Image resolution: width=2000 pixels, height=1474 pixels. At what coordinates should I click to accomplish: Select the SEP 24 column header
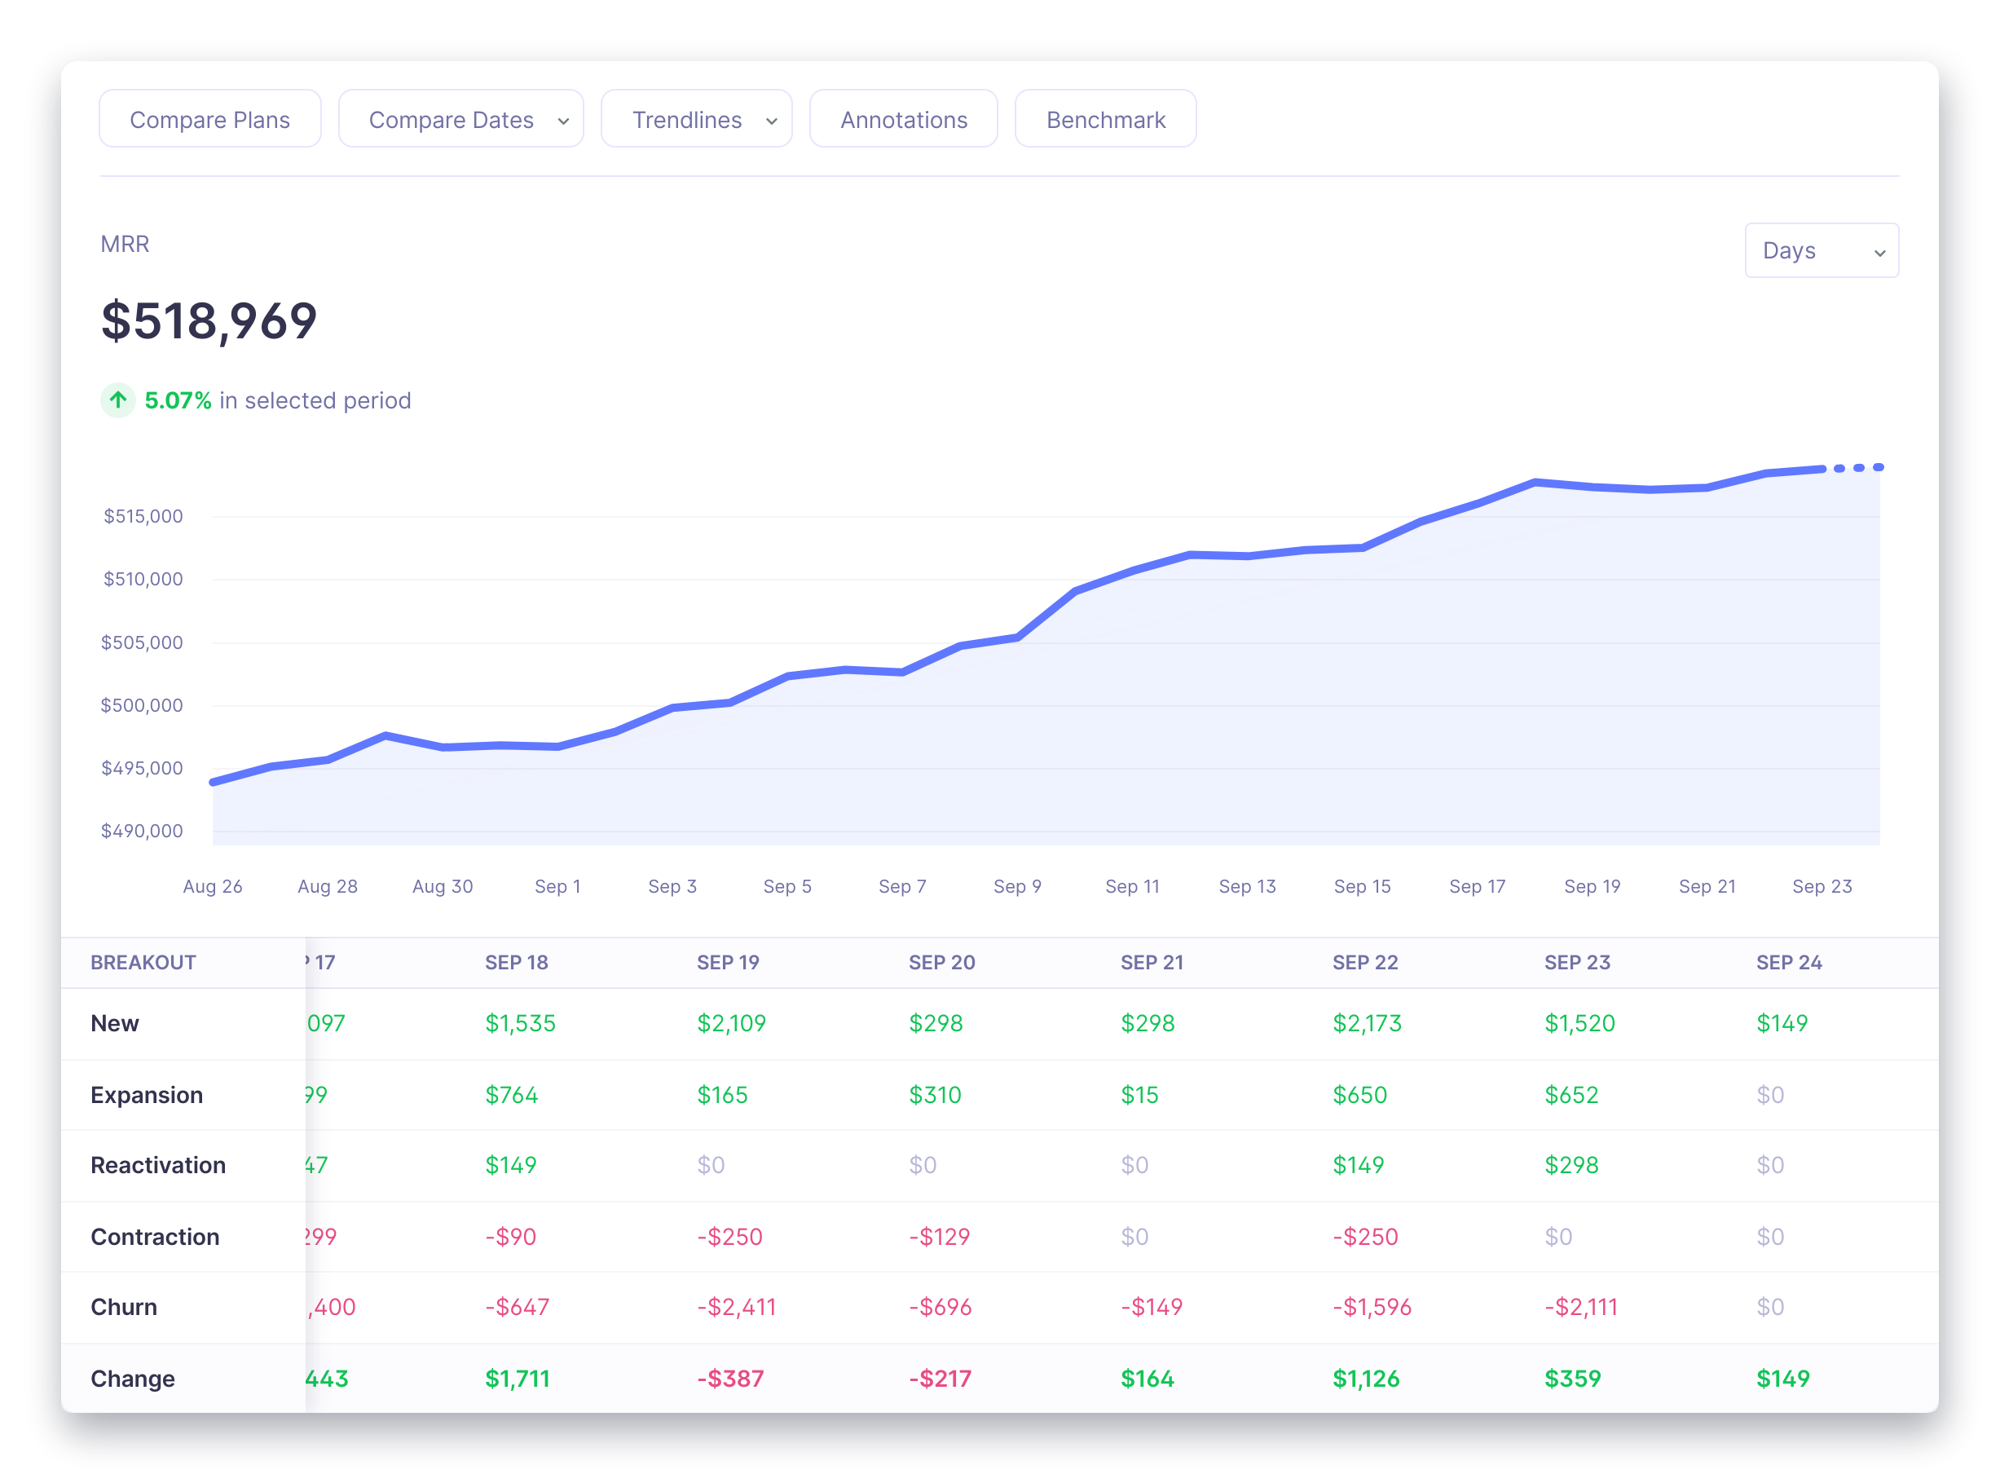point(1789,962)
